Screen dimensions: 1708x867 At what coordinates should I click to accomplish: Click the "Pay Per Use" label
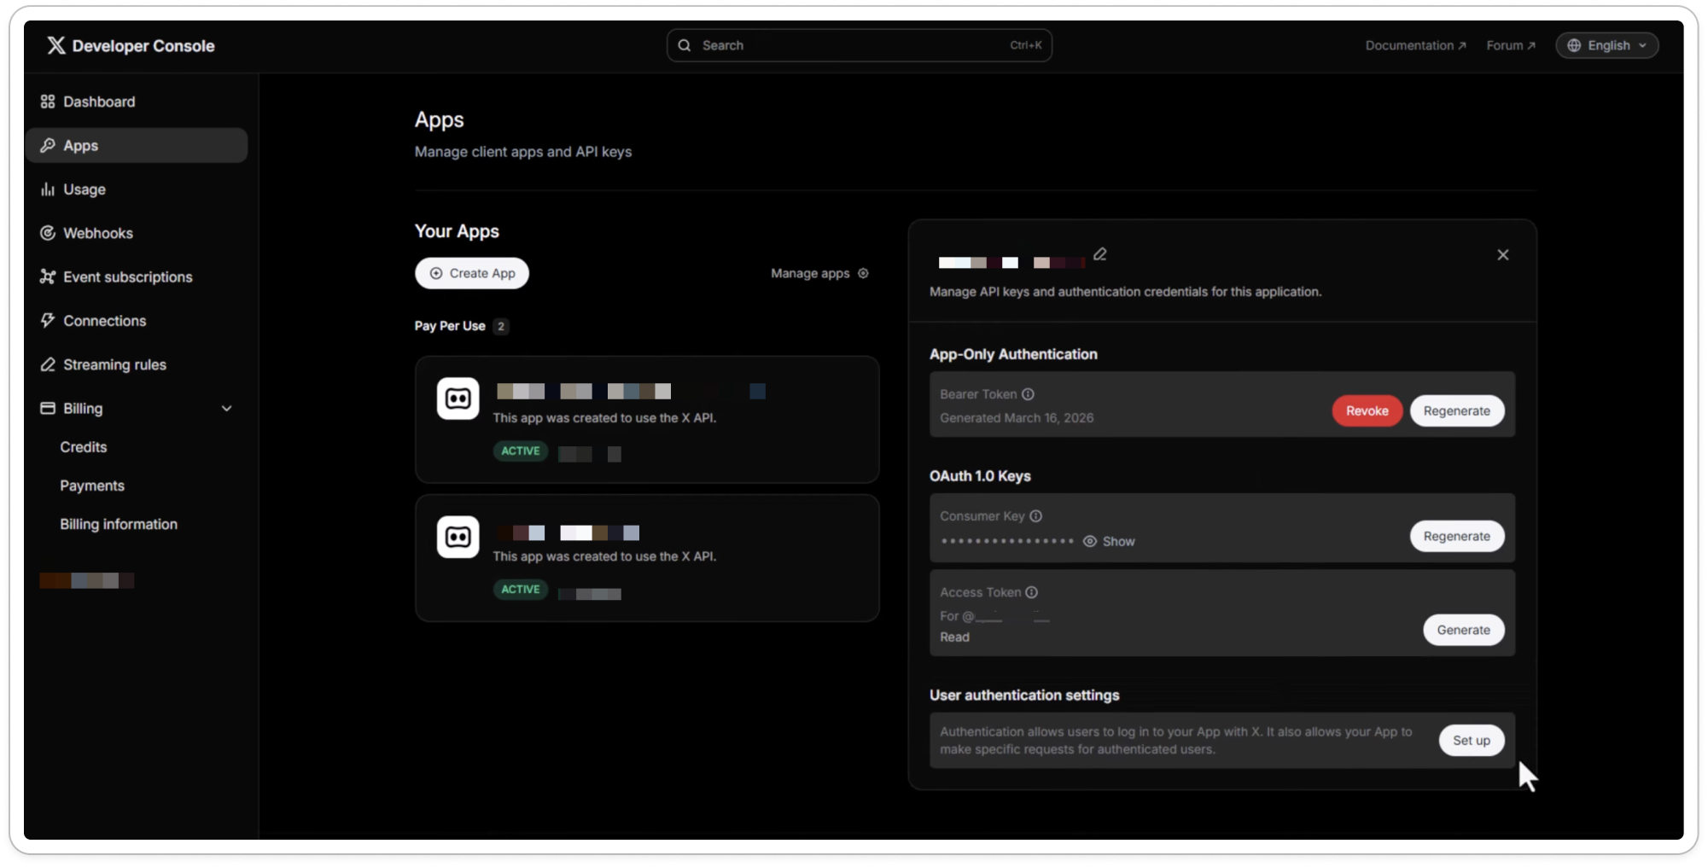(450, 326)
